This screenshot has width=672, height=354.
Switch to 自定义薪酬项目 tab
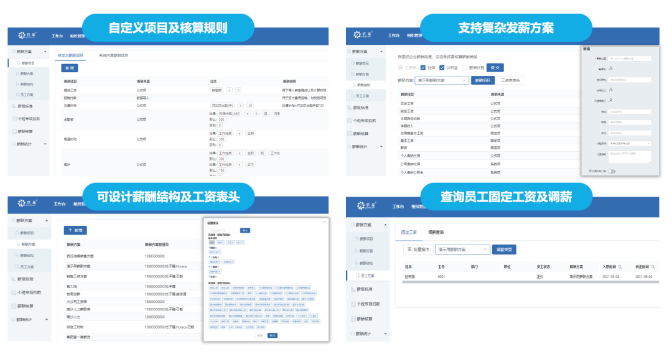coord(70,55)
